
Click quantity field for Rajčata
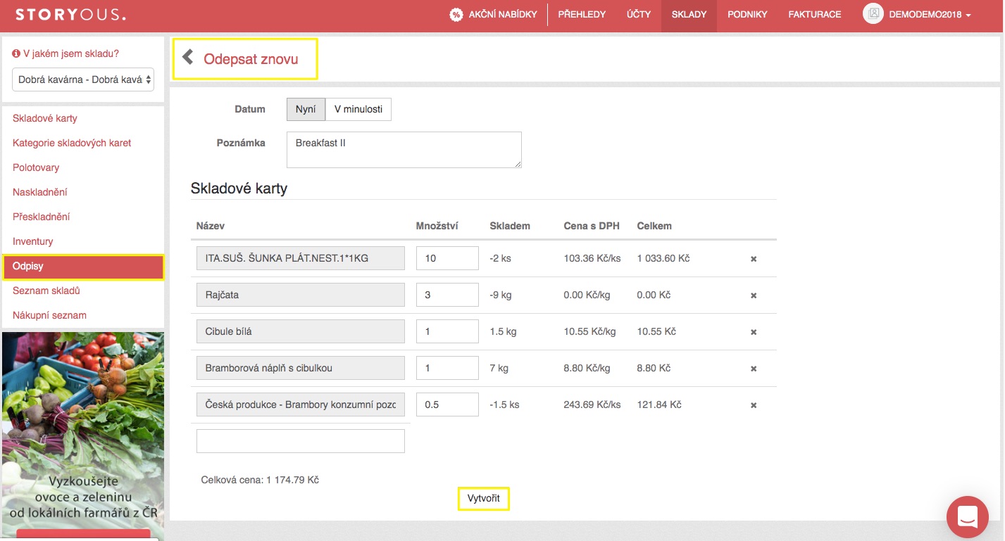447,295
